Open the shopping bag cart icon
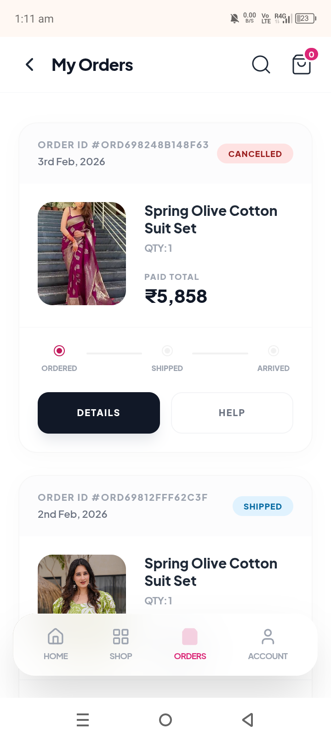331x742 pixels. [302, 64]
